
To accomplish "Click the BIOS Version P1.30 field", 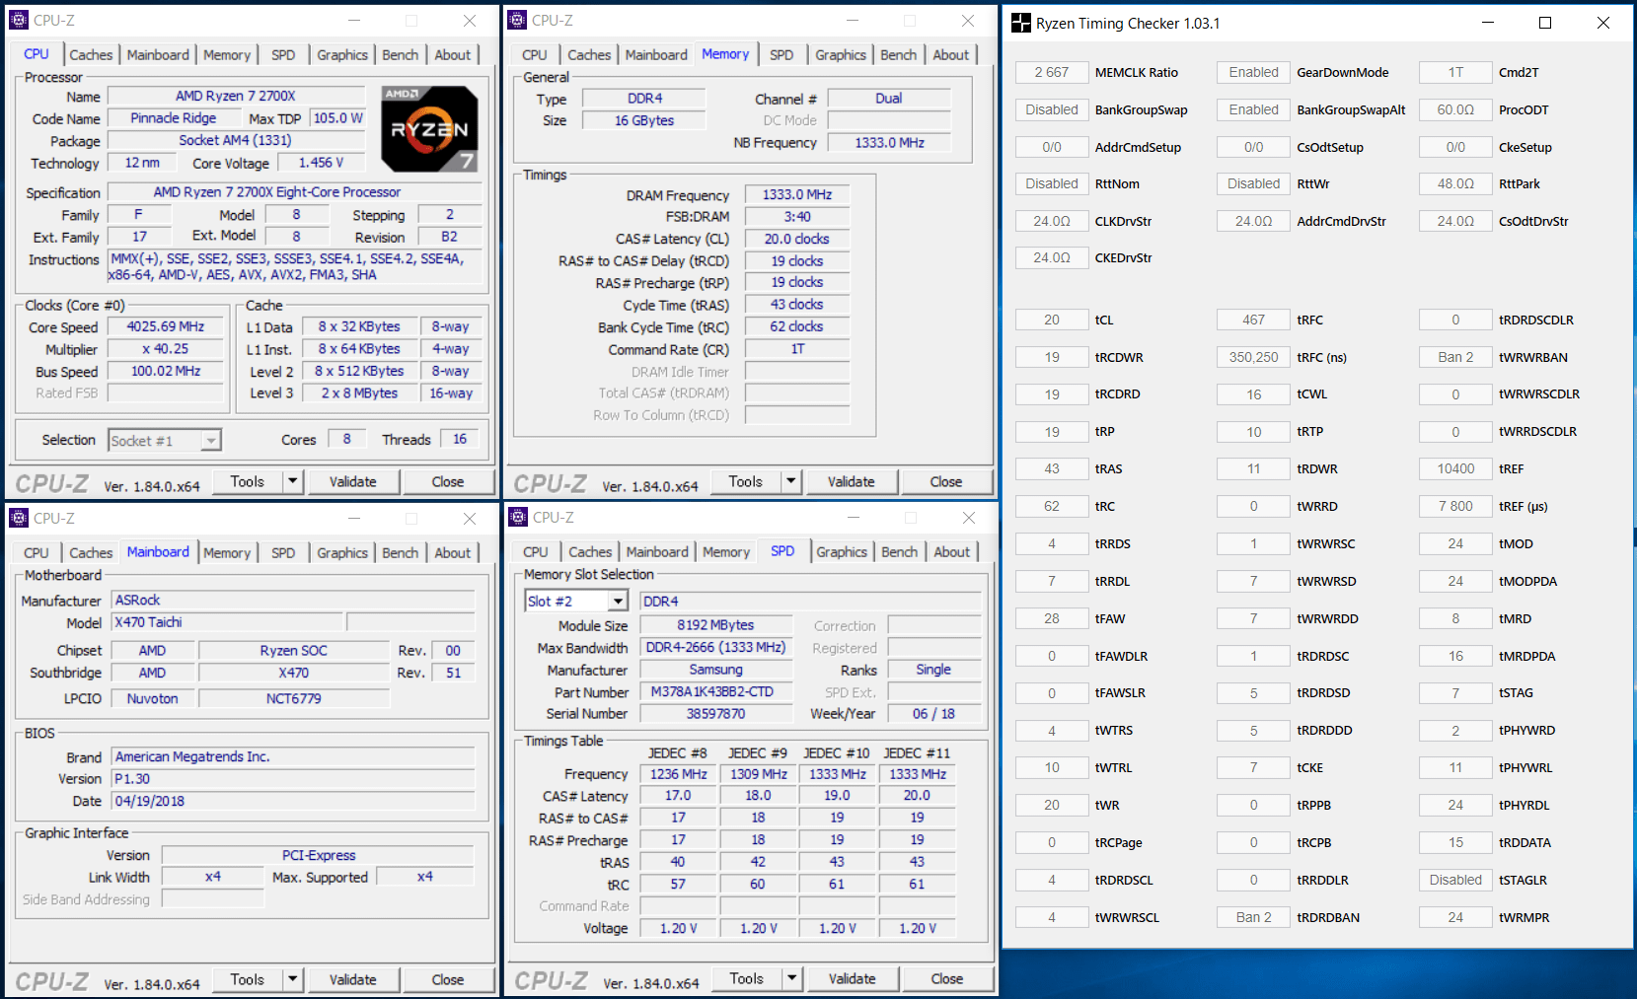I will coord(293,779).
